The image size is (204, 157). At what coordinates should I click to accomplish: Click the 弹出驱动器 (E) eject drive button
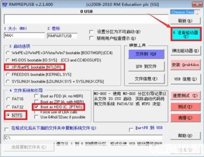(x=186, y=51)
